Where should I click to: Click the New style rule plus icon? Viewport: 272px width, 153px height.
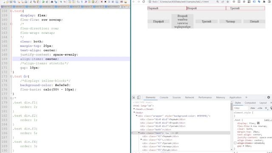point(266,108)
